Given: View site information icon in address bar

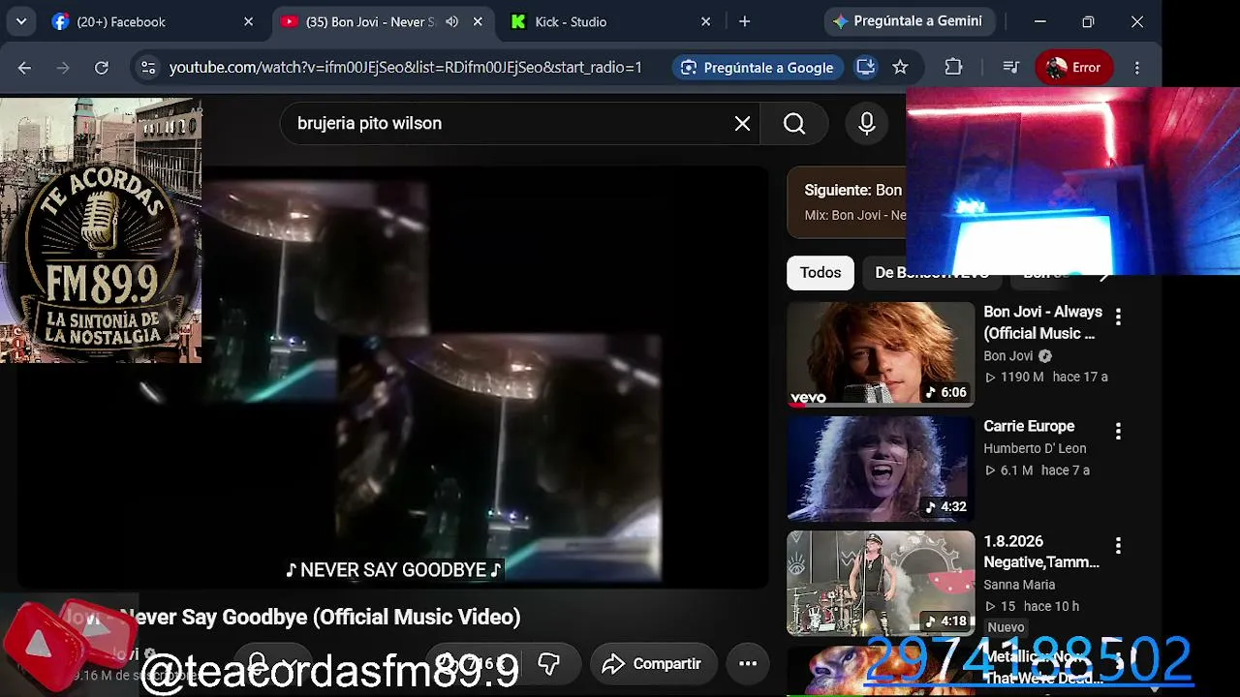Looking at the screenshot, I should (x=147, y=68).
